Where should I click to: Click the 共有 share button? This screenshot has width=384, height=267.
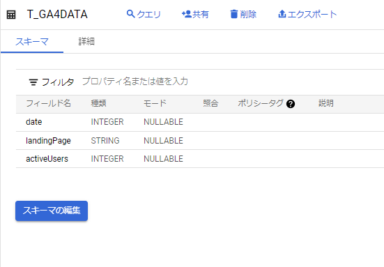195,14
